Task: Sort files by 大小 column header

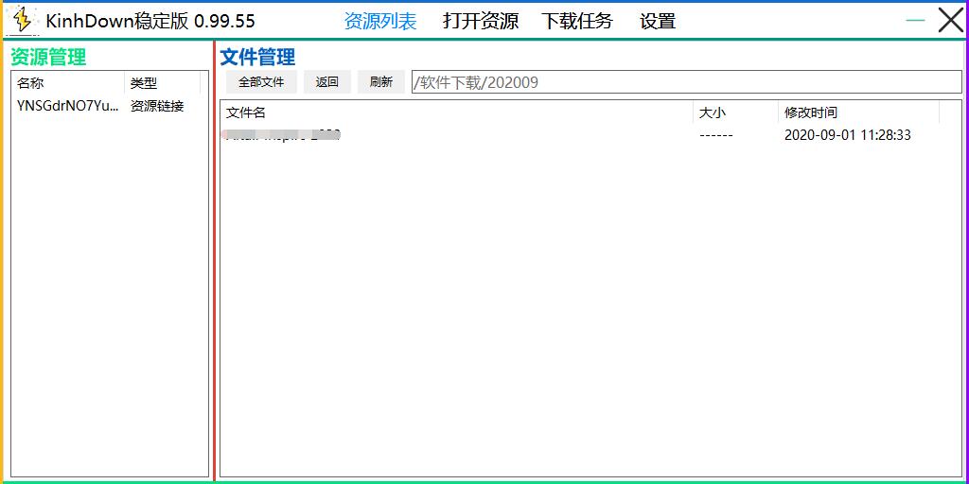Action: coord(734,112)
